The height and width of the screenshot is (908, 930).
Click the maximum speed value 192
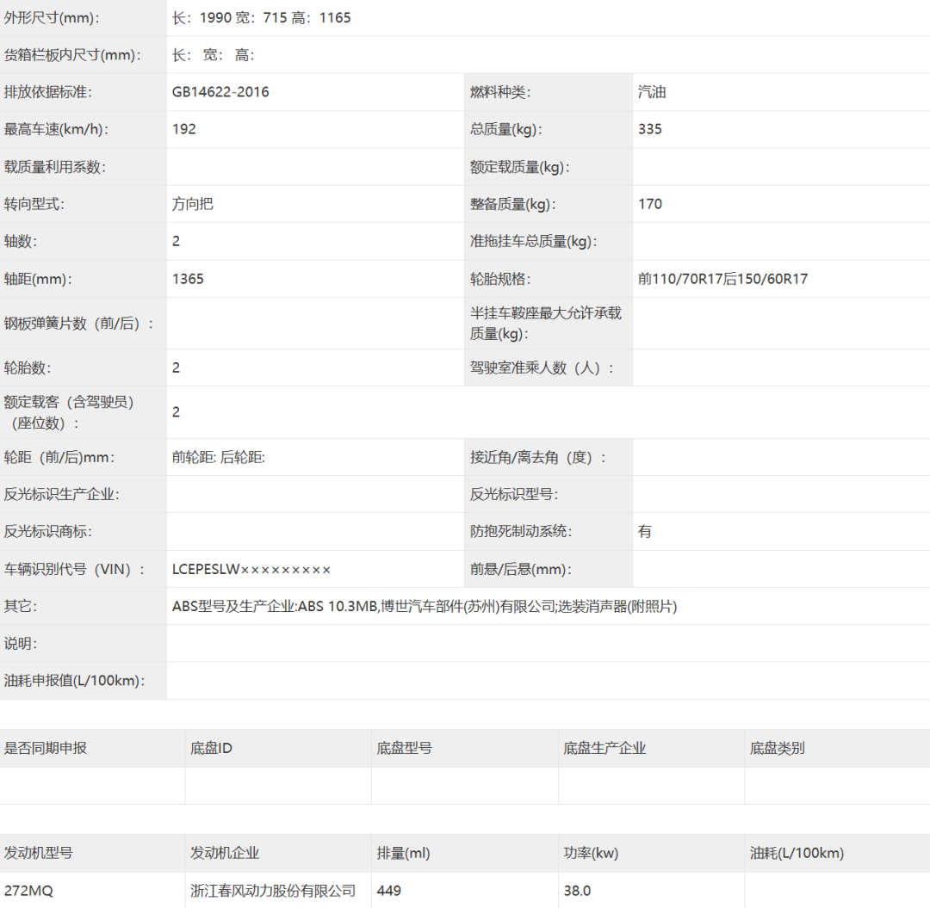coord(184,129)
